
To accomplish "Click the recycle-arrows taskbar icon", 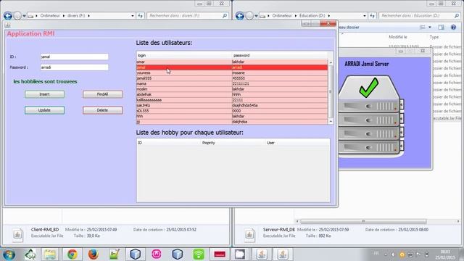I will [x=30, y=254].
